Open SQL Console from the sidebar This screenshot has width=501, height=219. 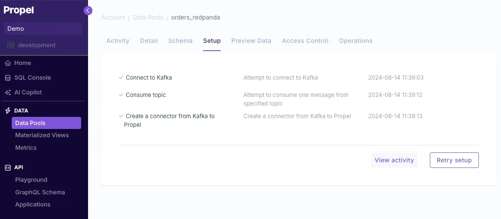pyautogui.click(x=33, y=78)
